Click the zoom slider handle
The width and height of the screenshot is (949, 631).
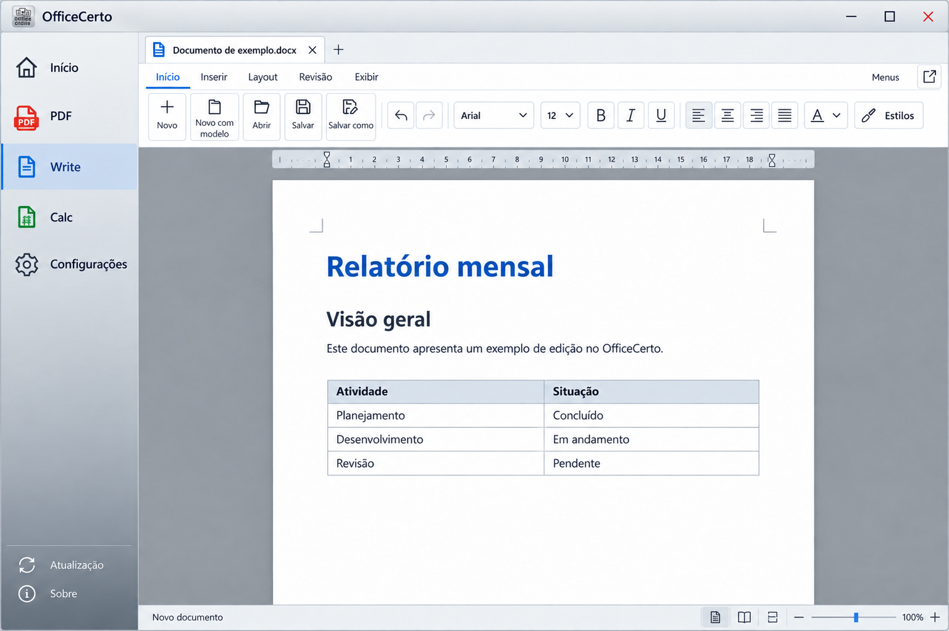coord(856,617)
